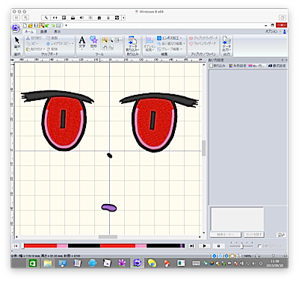Click the data output icon
Image resolution: width=299 pixels, height=281 pixels.
coord(226,44)
